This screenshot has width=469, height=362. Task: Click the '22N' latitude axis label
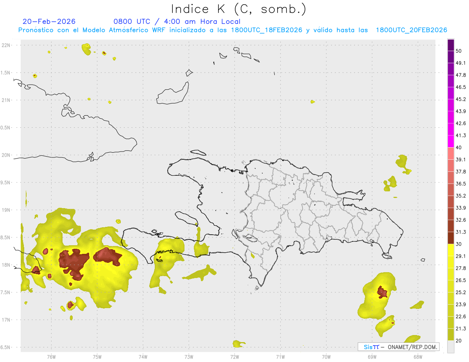pos(7,45)
